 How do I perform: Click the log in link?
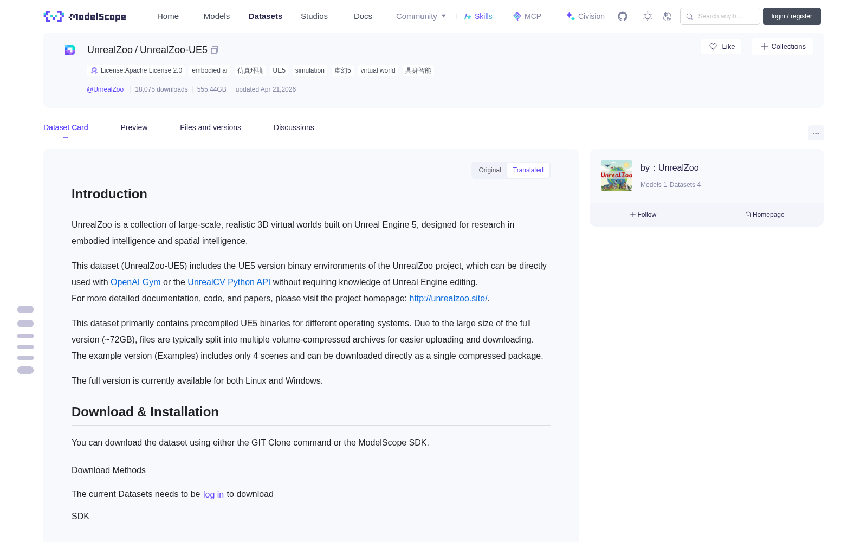tap(213, 494)
